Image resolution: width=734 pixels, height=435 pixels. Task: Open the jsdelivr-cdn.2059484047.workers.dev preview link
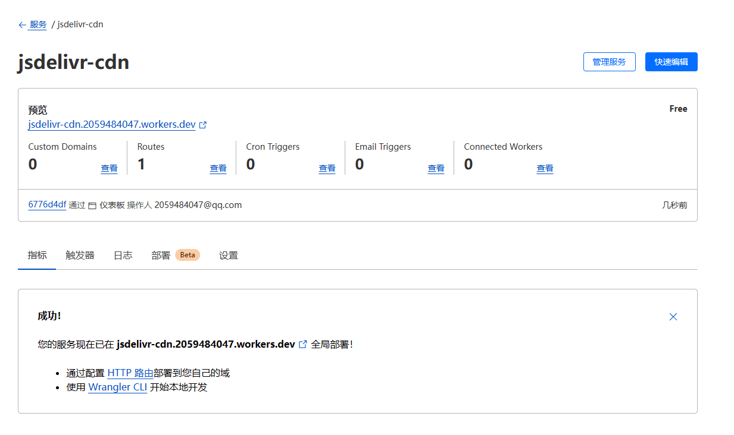(x=112, y=125)
